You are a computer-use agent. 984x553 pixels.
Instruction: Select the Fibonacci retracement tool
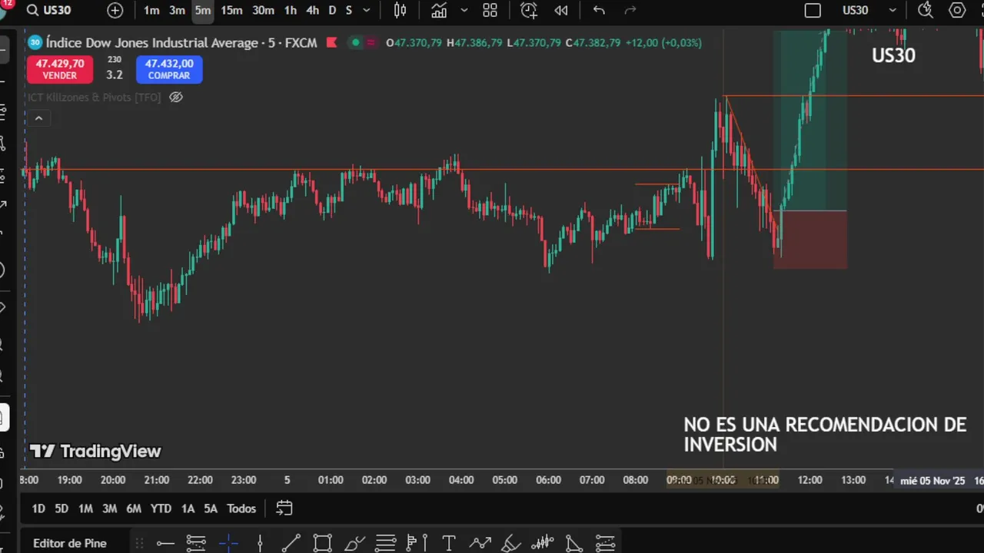385,544
